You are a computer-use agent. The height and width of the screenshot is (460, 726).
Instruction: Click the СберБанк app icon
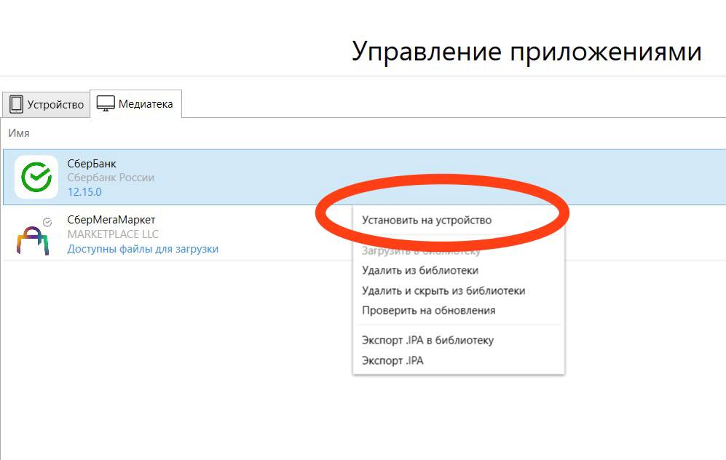[36, 178]
